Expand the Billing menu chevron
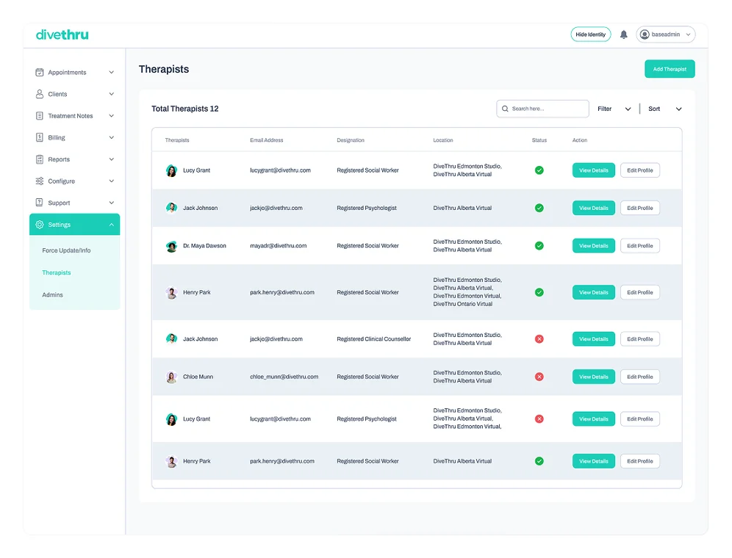732x558 pixels. (112, 137)
